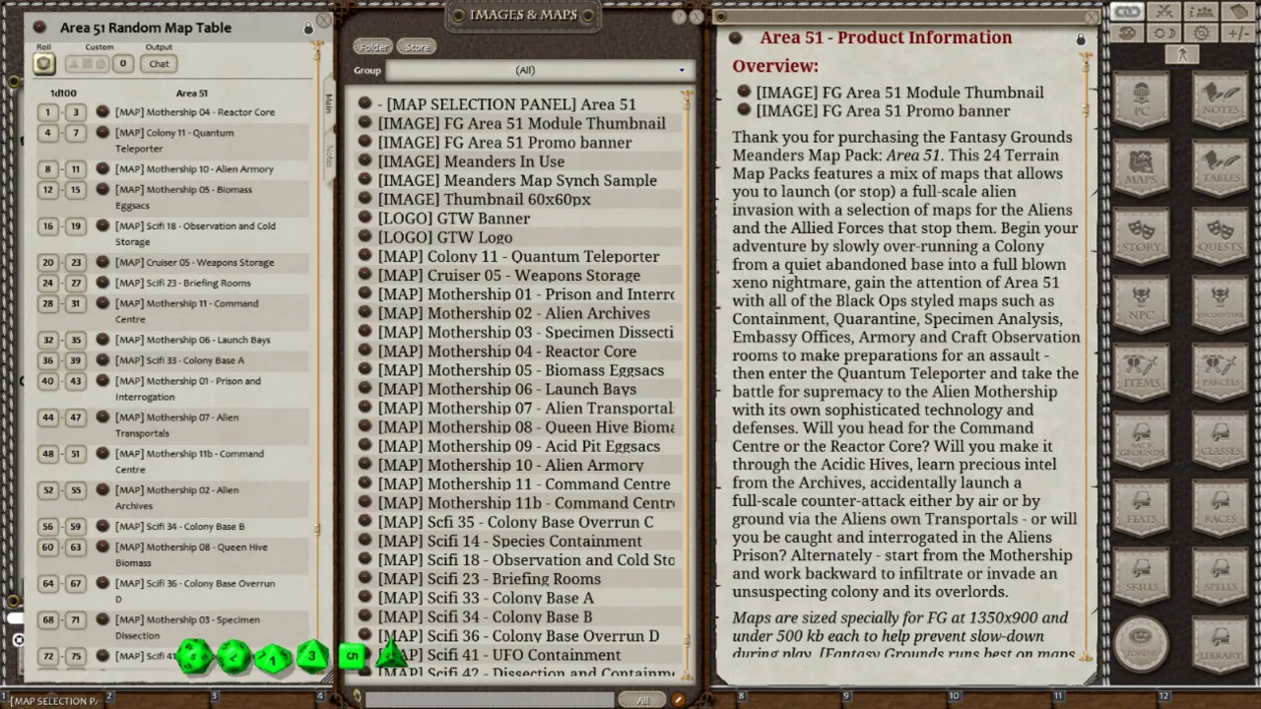Open the Classes sidebar button
This screenshot has width=1261, height=709.
1220,440
